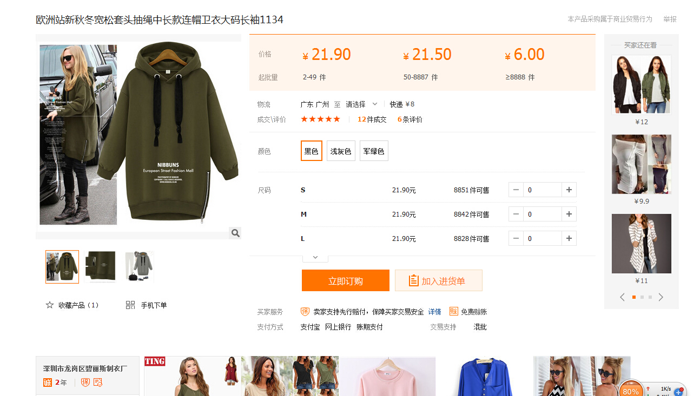Select the 浅灰色 color option
The width and height of the screenshot is (700, 396).
click(341, 151)
